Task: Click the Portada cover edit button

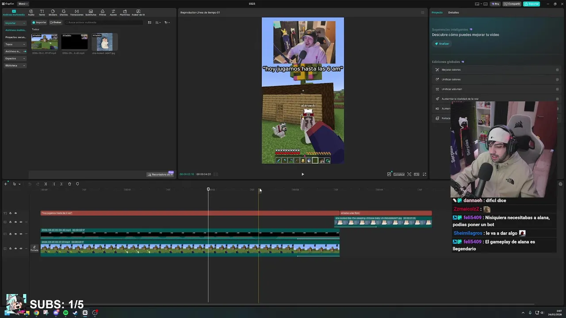Action: (34, 249)
